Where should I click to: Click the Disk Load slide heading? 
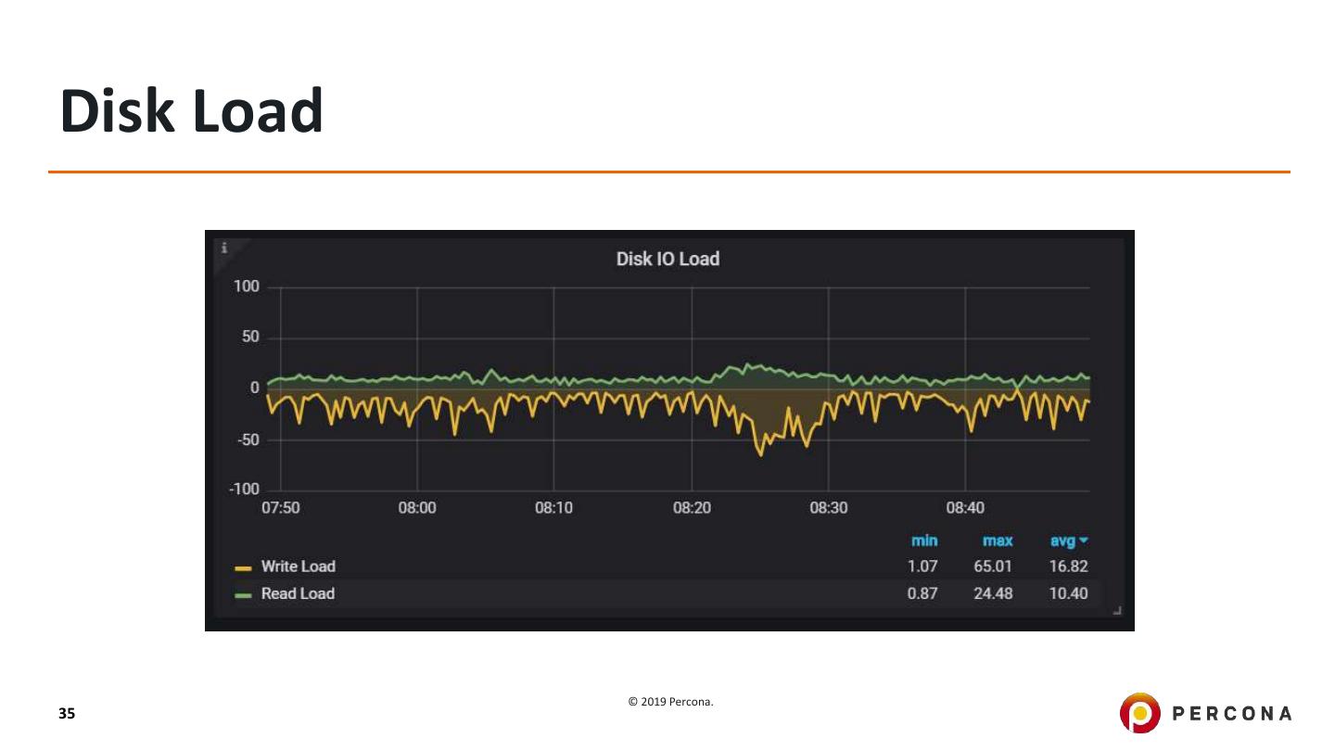(x=192, y=110)
